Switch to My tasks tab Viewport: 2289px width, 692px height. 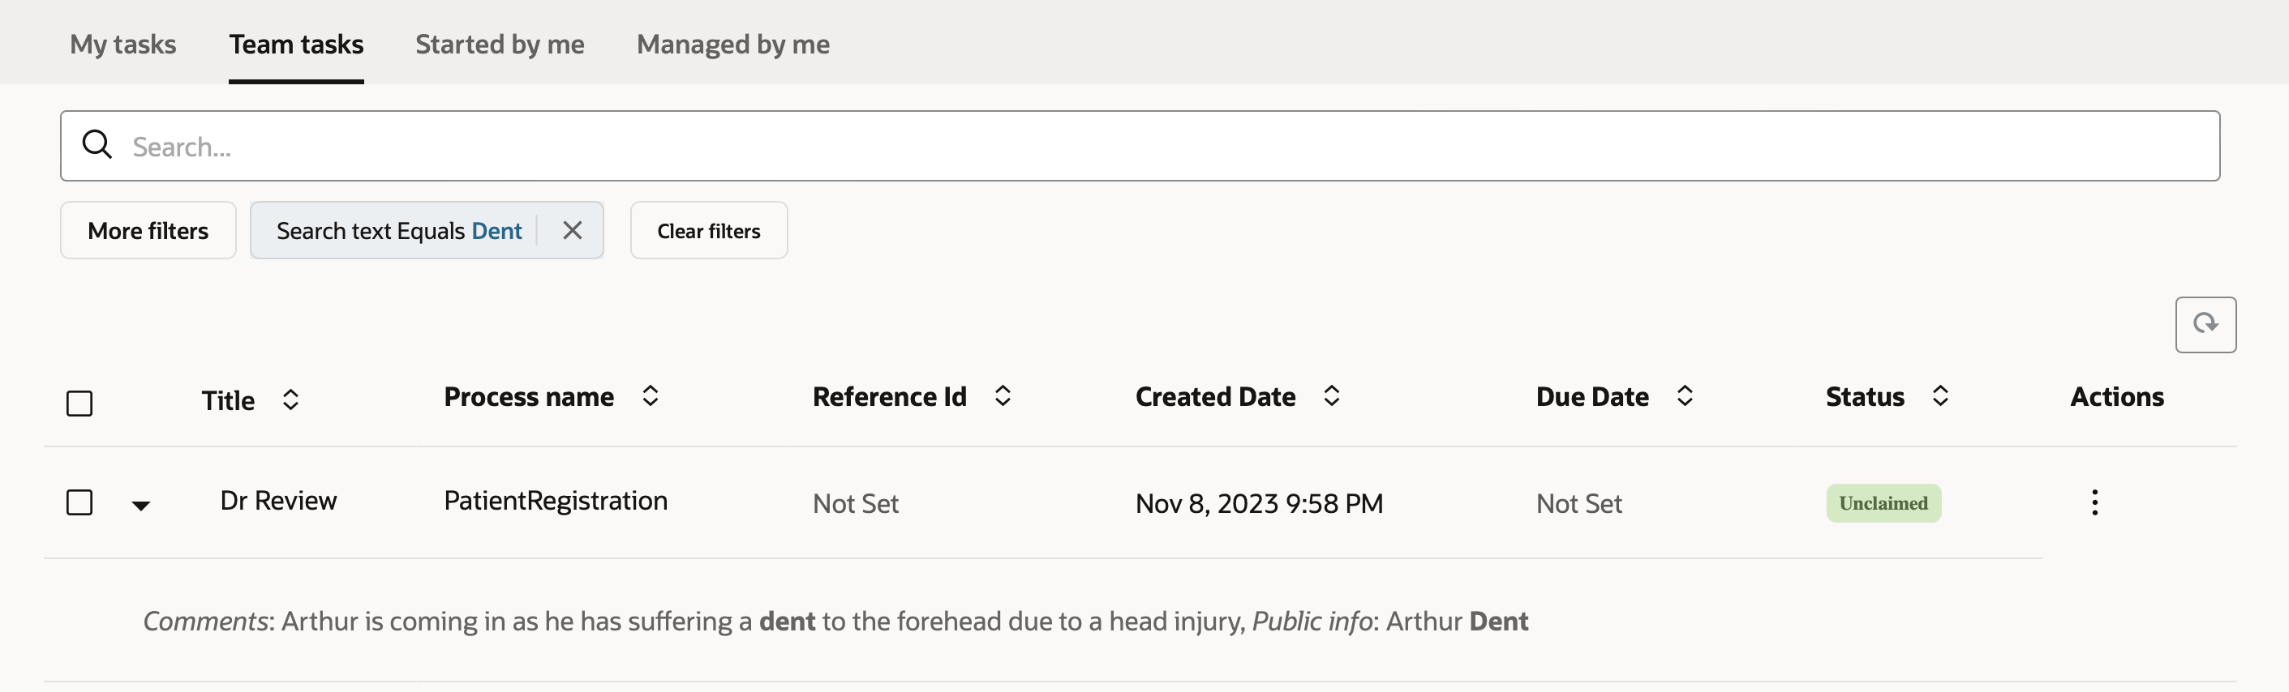point(123,45)
